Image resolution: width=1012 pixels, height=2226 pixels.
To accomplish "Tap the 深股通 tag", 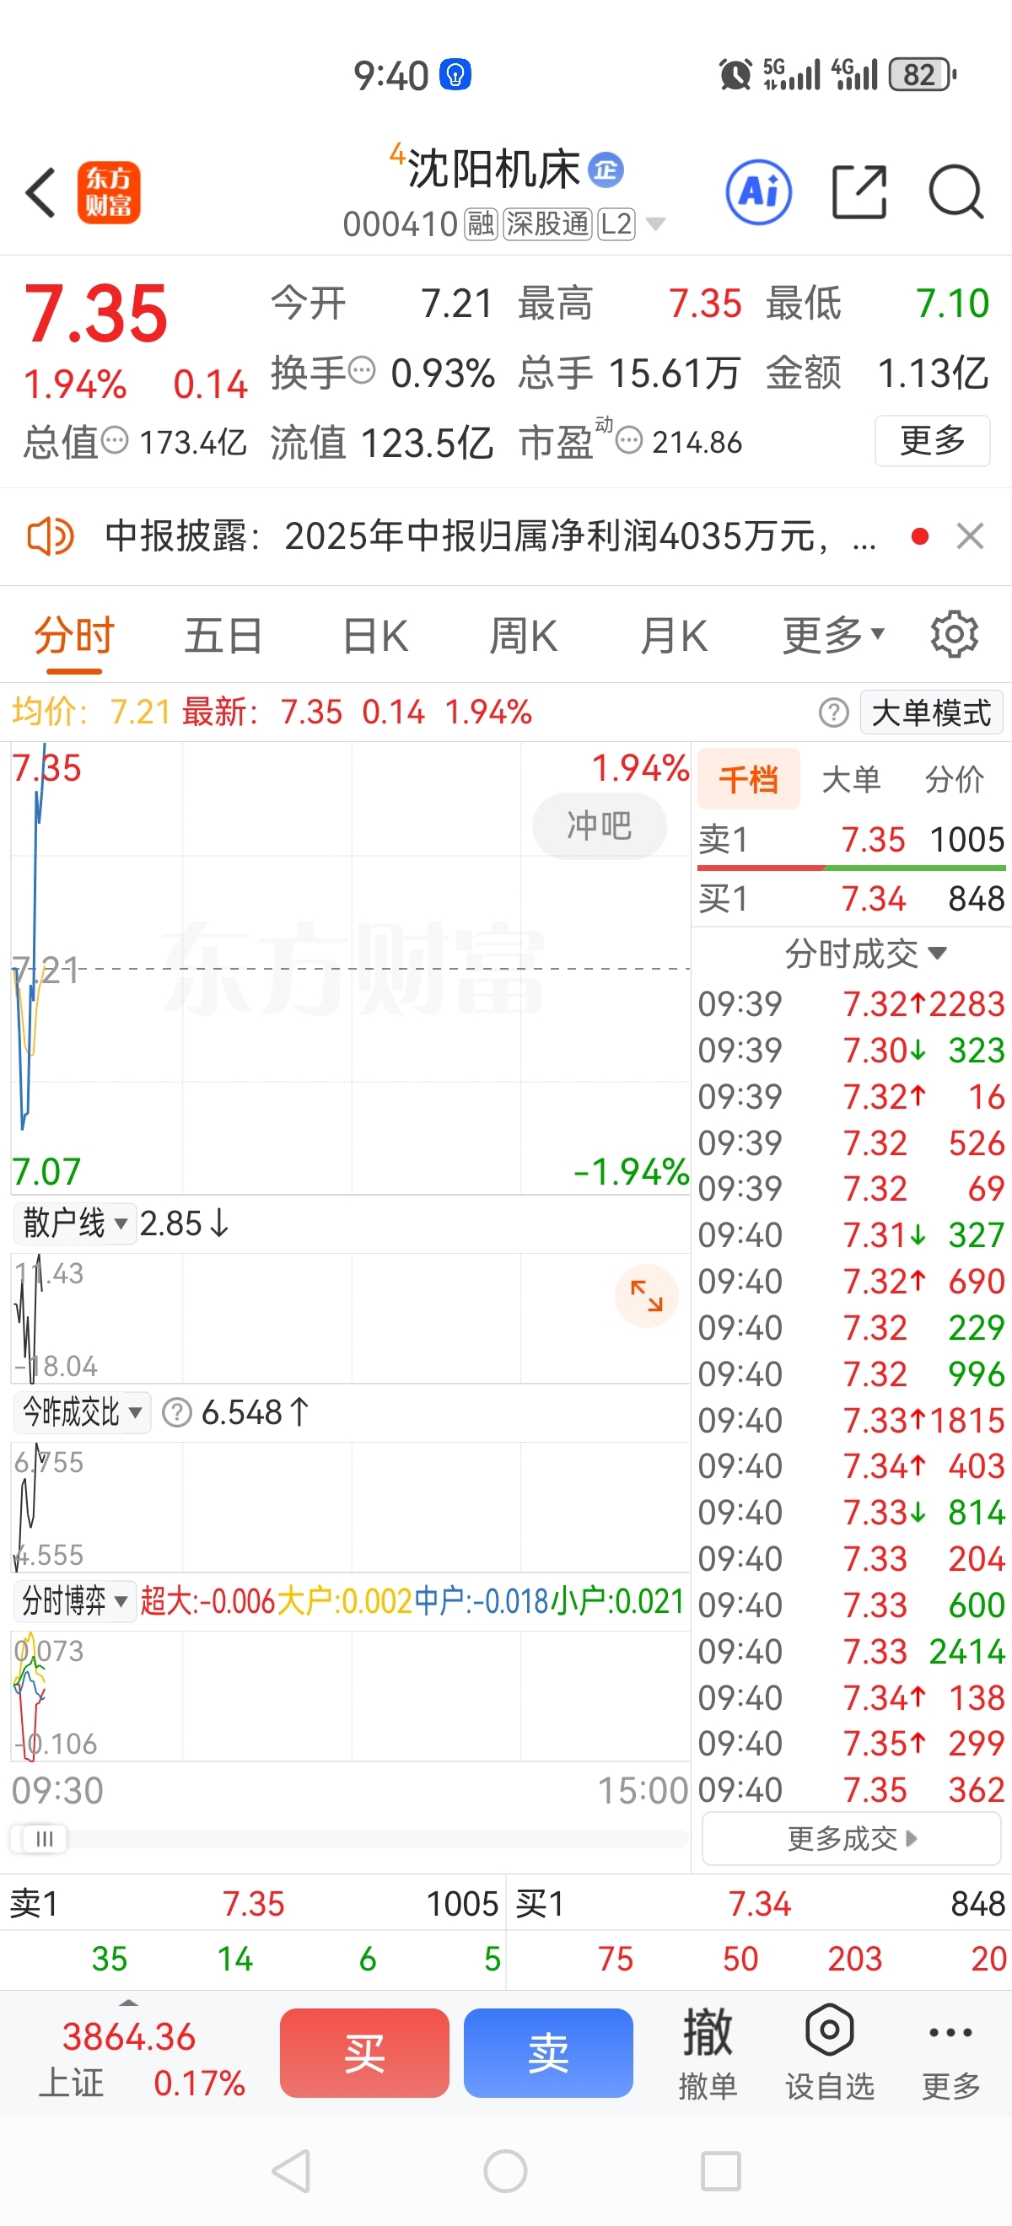I will (x=548, y=224).
